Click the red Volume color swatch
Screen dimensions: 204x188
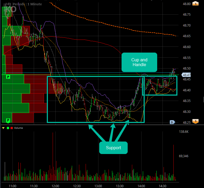click(12, 128)
